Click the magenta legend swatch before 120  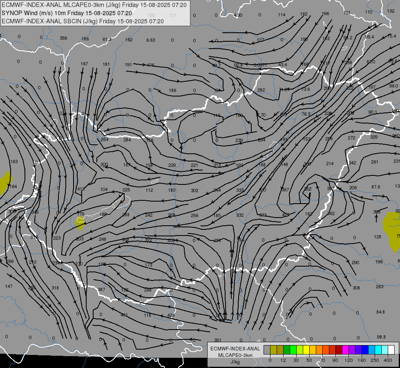pyautogui.click(x=345, y=350)
